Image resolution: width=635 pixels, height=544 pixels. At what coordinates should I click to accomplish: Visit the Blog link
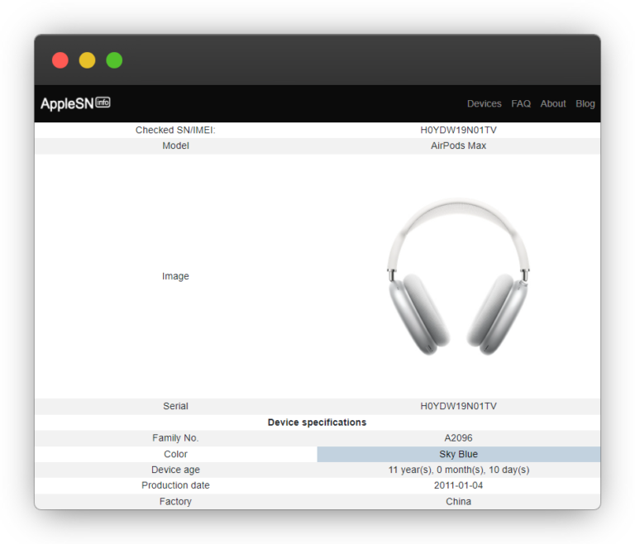pos(585,103)
